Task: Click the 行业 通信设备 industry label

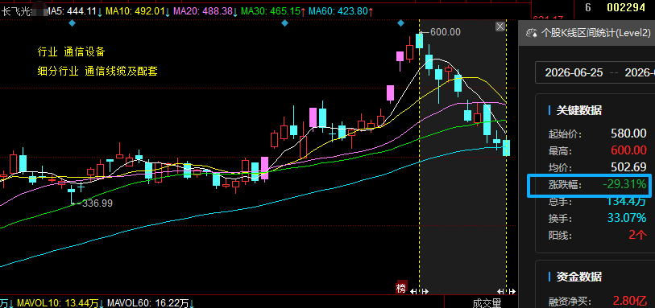Action: pyautogui.click(x=71, y=51)
